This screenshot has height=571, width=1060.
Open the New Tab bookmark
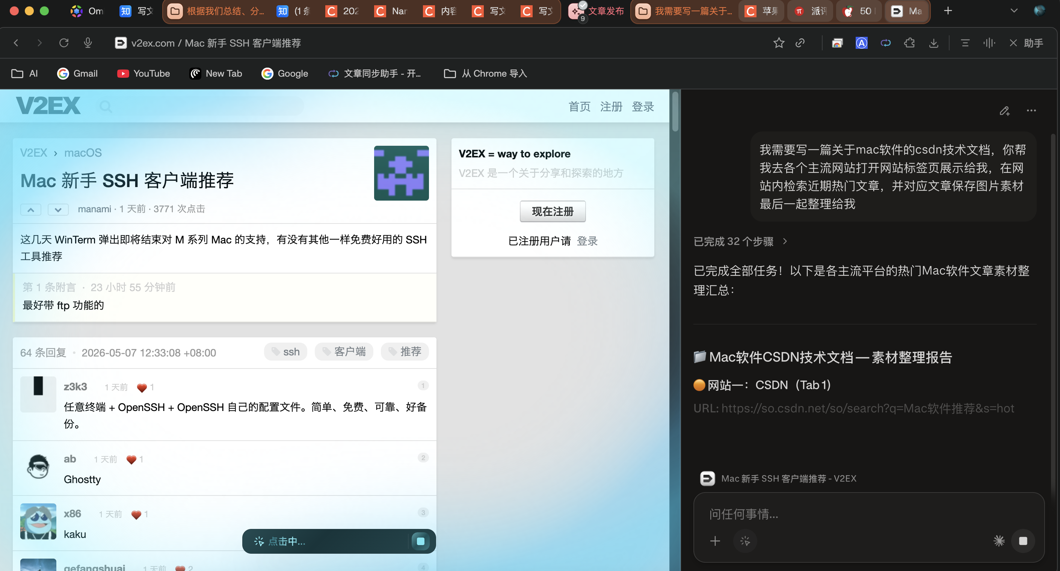click(x=216, y=73)
